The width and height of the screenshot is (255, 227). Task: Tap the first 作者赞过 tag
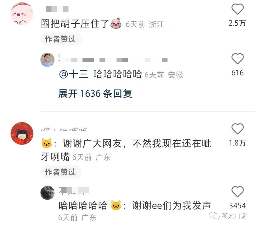[61, 39]
